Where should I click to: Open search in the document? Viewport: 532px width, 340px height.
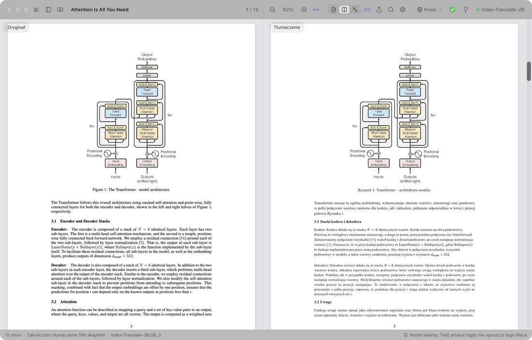click(x=391, y=10)
